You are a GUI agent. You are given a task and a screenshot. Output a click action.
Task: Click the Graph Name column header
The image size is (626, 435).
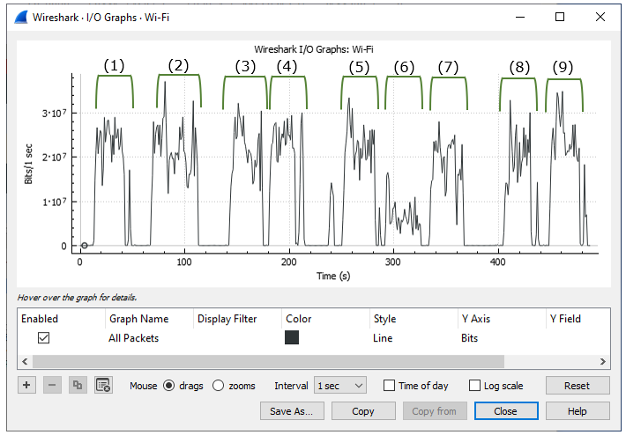(x=138, y=319)
